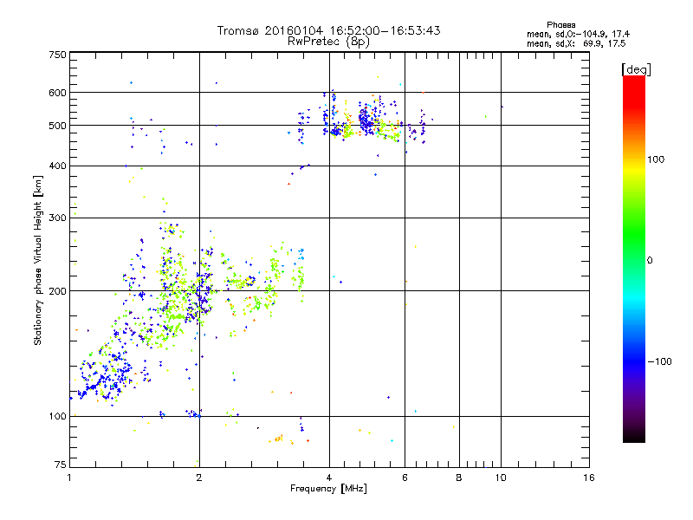Click the '100' height tick label on y-axis

(x=57, y=417)
